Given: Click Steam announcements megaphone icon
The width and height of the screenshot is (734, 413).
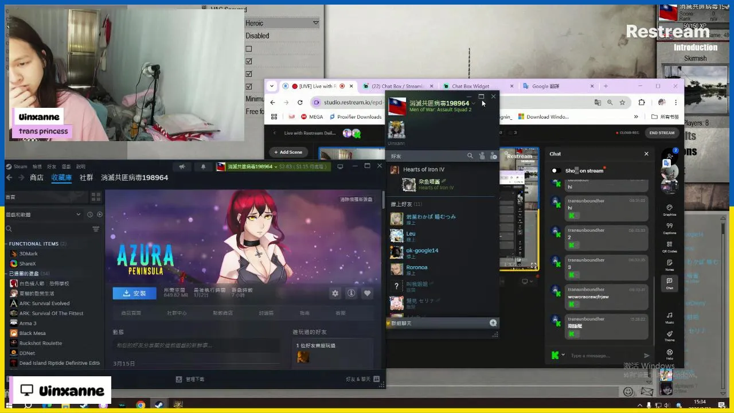Looking at the screenshot, I should [182, 167].
